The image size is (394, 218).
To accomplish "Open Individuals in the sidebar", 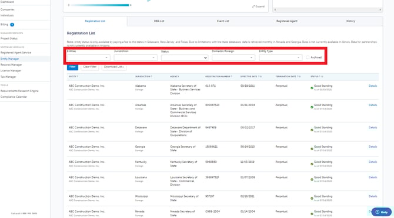I will [7, 15].
